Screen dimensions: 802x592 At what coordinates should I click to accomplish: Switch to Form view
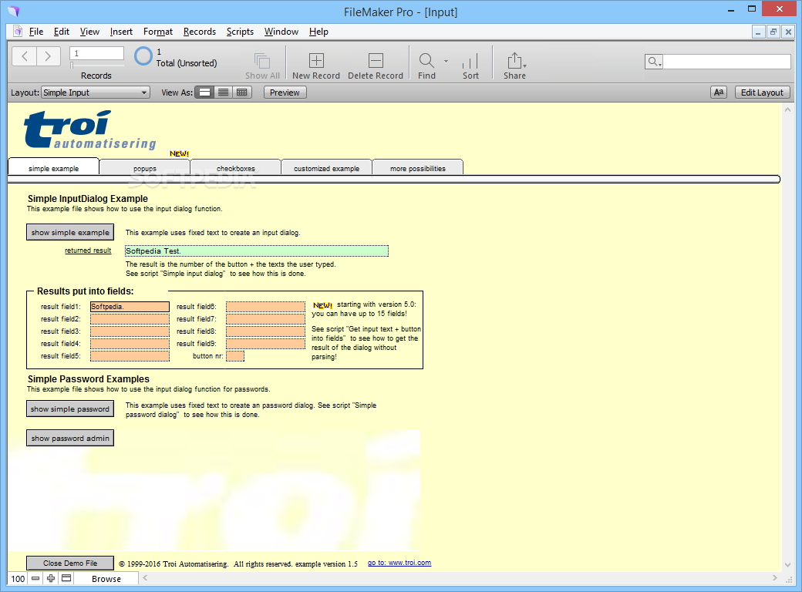click(204, 92)
